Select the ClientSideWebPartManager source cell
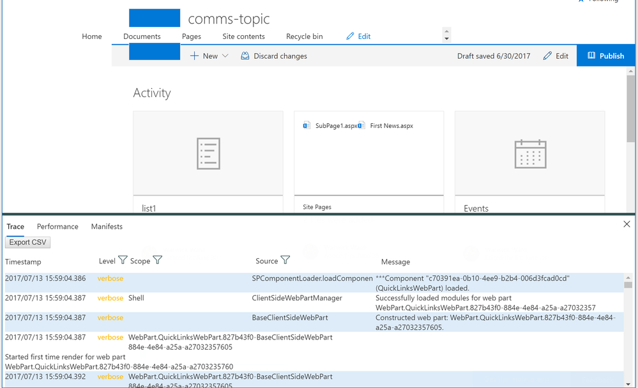This screenshot has width=638, height=388. pyautogui.click(x=297, y=298)
